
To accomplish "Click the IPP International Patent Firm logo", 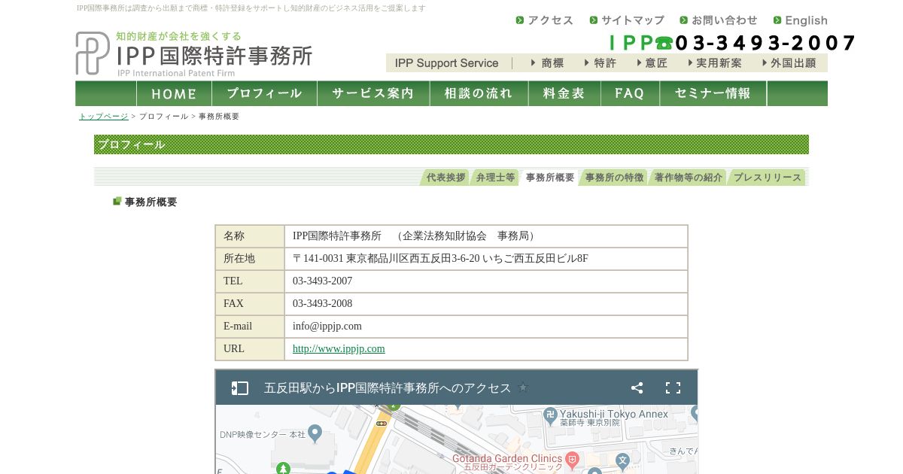I will coord(194,53).
